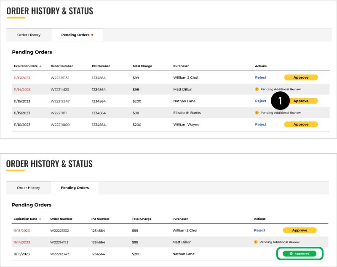337x267 pixels.
Task: Click $98 total charge in lower panel
Action: click(135, 242)
